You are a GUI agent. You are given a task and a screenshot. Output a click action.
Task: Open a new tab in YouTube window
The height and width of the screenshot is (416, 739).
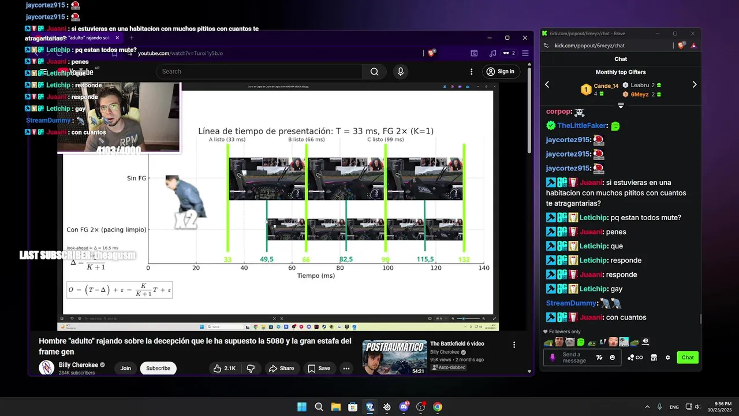(x=131, y=38)
